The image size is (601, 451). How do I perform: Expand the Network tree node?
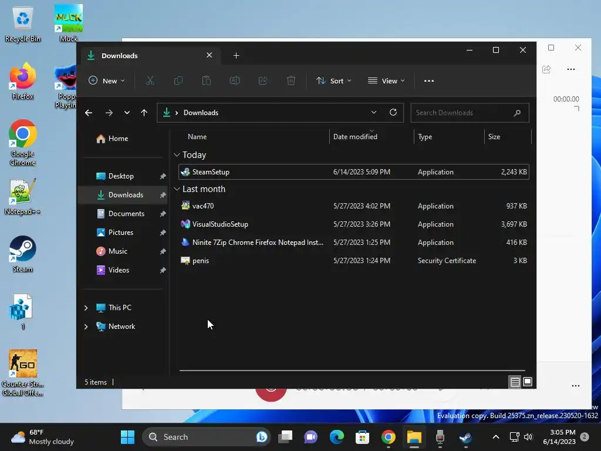click(x=86, y=327)
